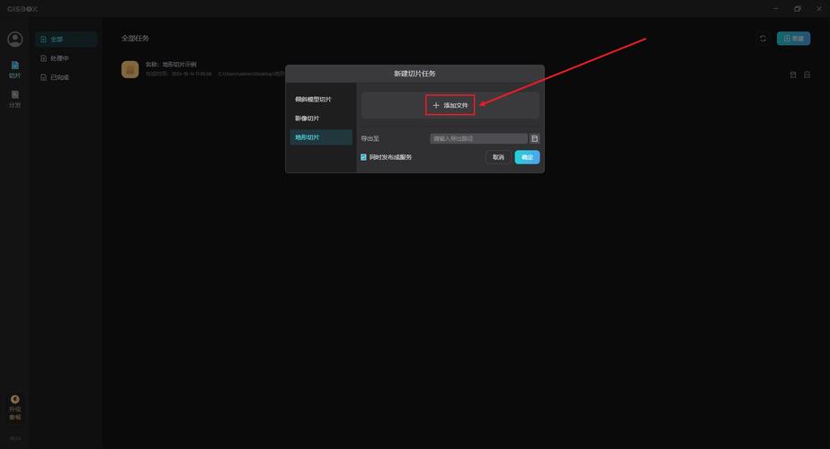The height and width of the screenshot is (449, 830).
Task: Refresh the task list
Action: pyautogui.click(x=763, y=39)
